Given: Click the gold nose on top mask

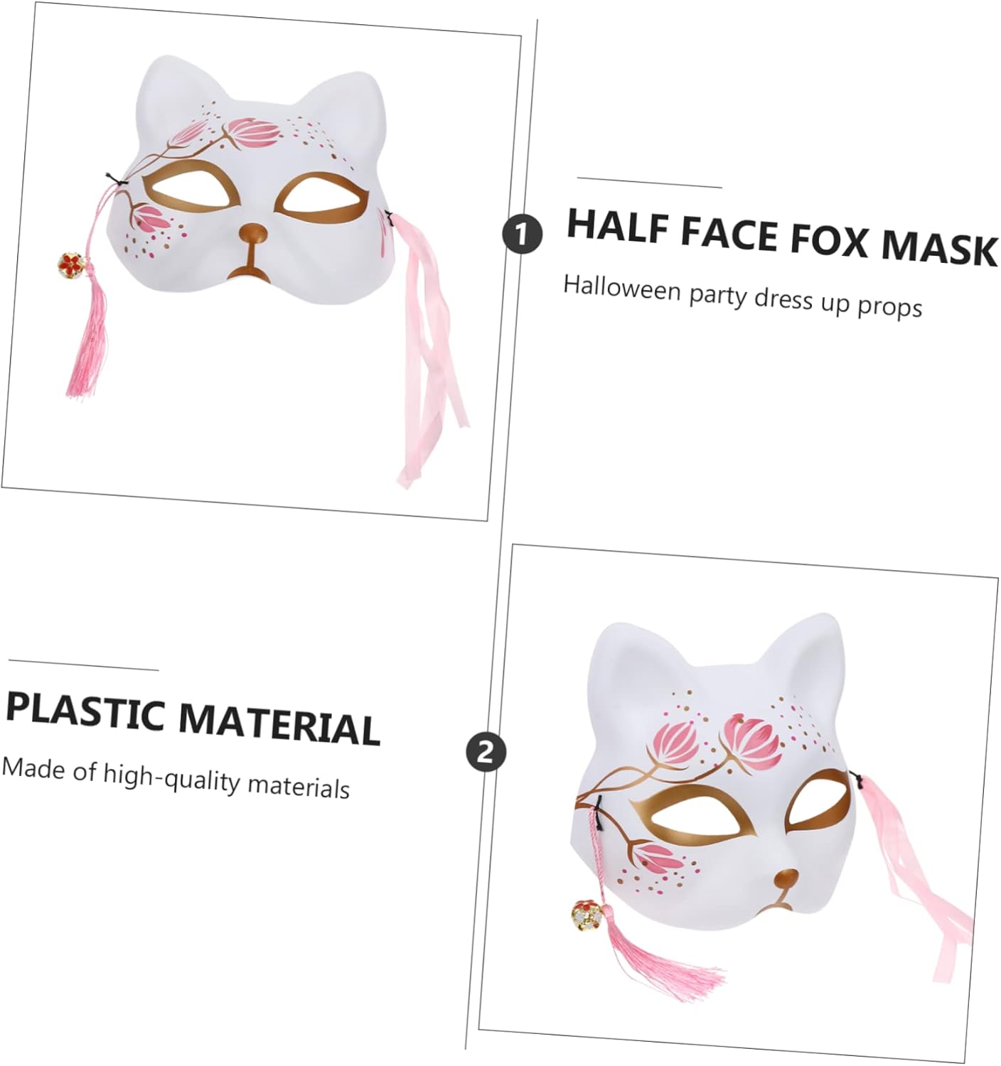Looking at the screenshot, I should (254, 232).
